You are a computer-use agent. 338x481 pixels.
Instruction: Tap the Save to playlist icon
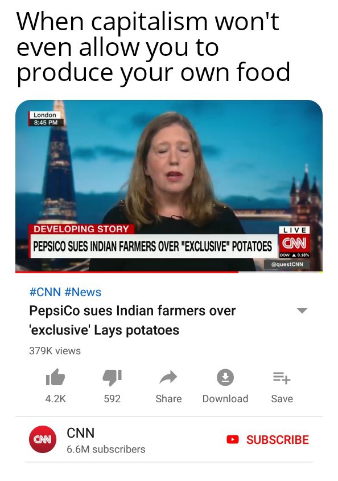pos(282,378)
